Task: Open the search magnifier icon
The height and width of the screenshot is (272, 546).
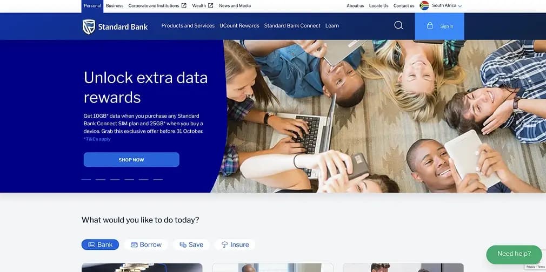Action: pyautogui.click(x=399, y=25)
